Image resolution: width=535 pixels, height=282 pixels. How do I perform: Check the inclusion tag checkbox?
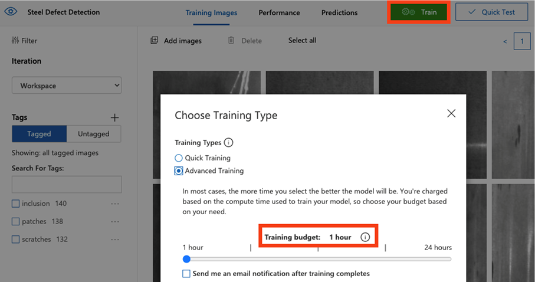16,204
